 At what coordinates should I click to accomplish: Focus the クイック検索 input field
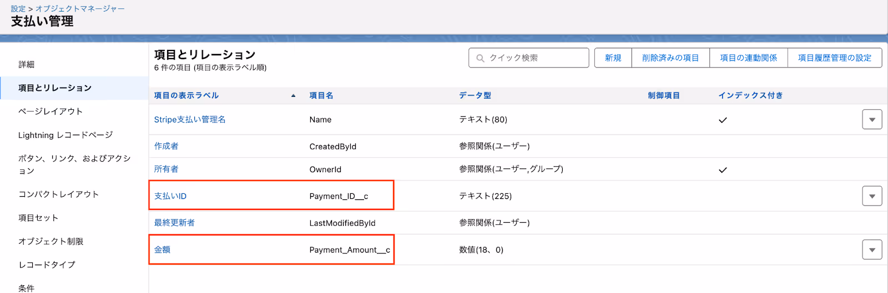pos(529,58)
